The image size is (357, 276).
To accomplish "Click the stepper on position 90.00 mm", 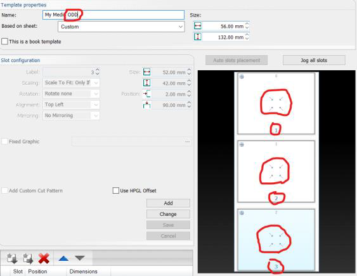I will [189, 105].
